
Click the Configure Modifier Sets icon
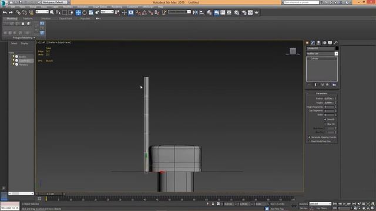point(334,84)
